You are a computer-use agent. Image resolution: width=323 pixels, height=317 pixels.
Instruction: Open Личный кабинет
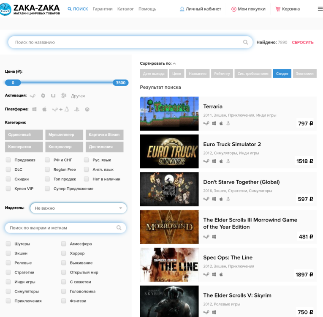[201, 9]
